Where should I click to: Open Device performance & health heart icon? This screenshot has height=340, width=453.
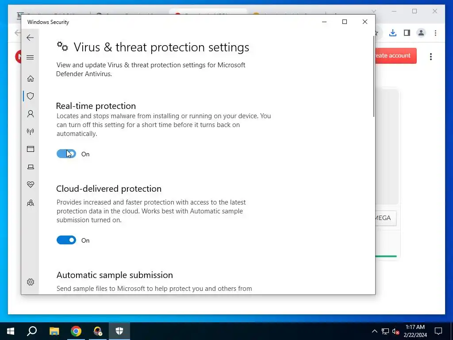click(x=31, y=185)
